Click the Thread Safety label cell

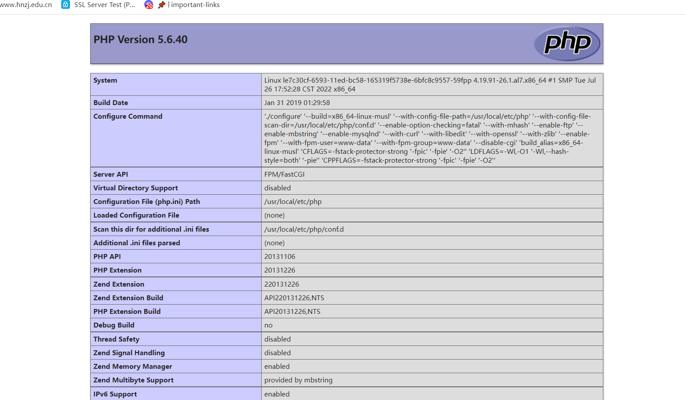click(116, 339)
